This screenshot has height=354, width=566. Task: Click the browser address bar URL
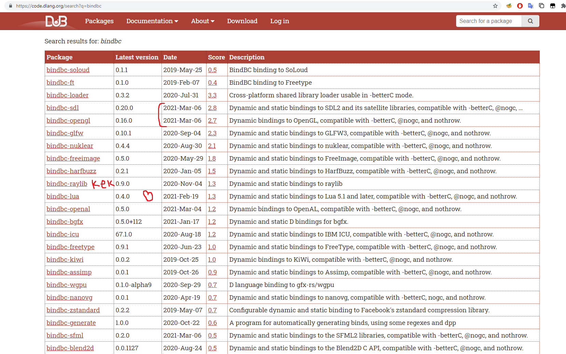click(59, 6)
